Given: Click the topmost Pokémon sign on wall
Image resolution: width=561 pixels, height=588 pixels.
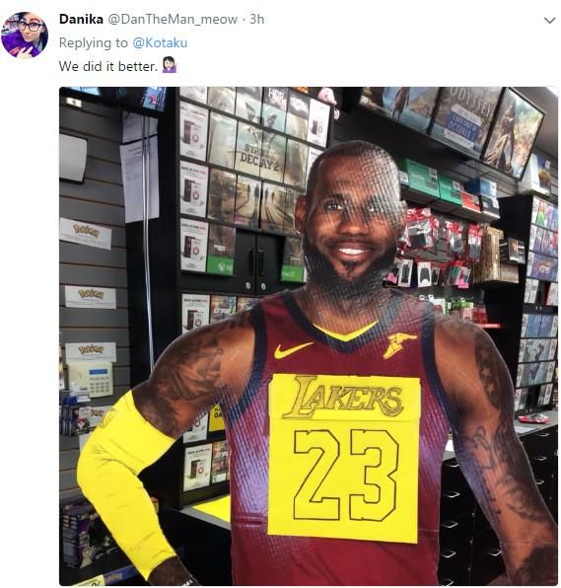Looking at the screenshot, I should click(86, 233).
